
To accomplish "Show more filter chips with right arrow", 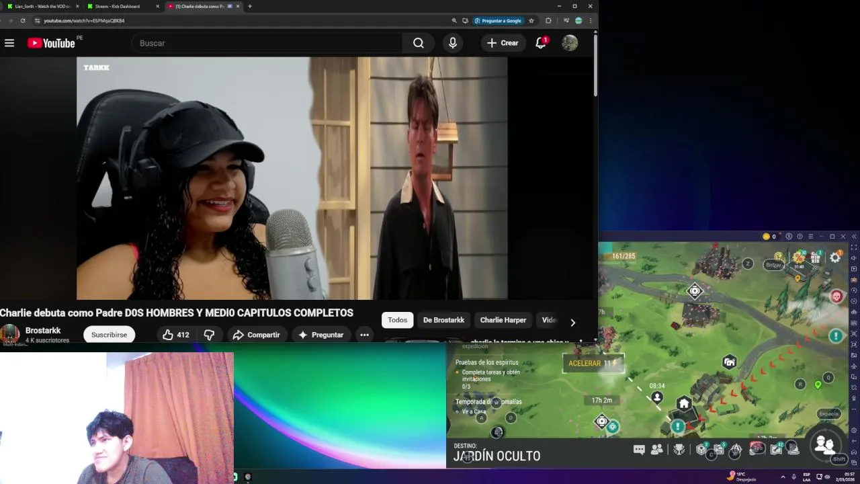I will [572, 323].
